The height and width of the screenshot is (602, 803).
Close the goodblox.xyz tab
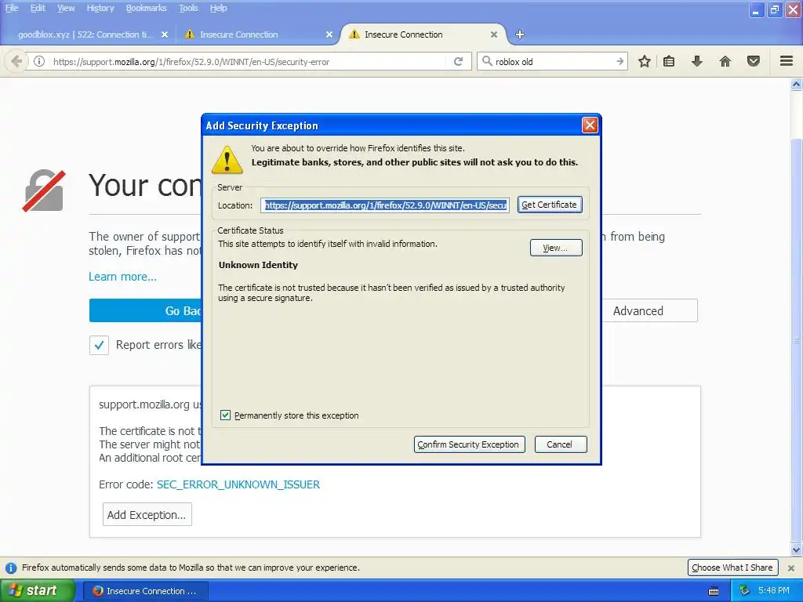165,34
